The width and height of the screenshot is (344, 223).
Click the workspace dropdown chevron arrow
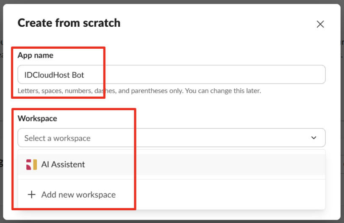(x=314, y=138)
